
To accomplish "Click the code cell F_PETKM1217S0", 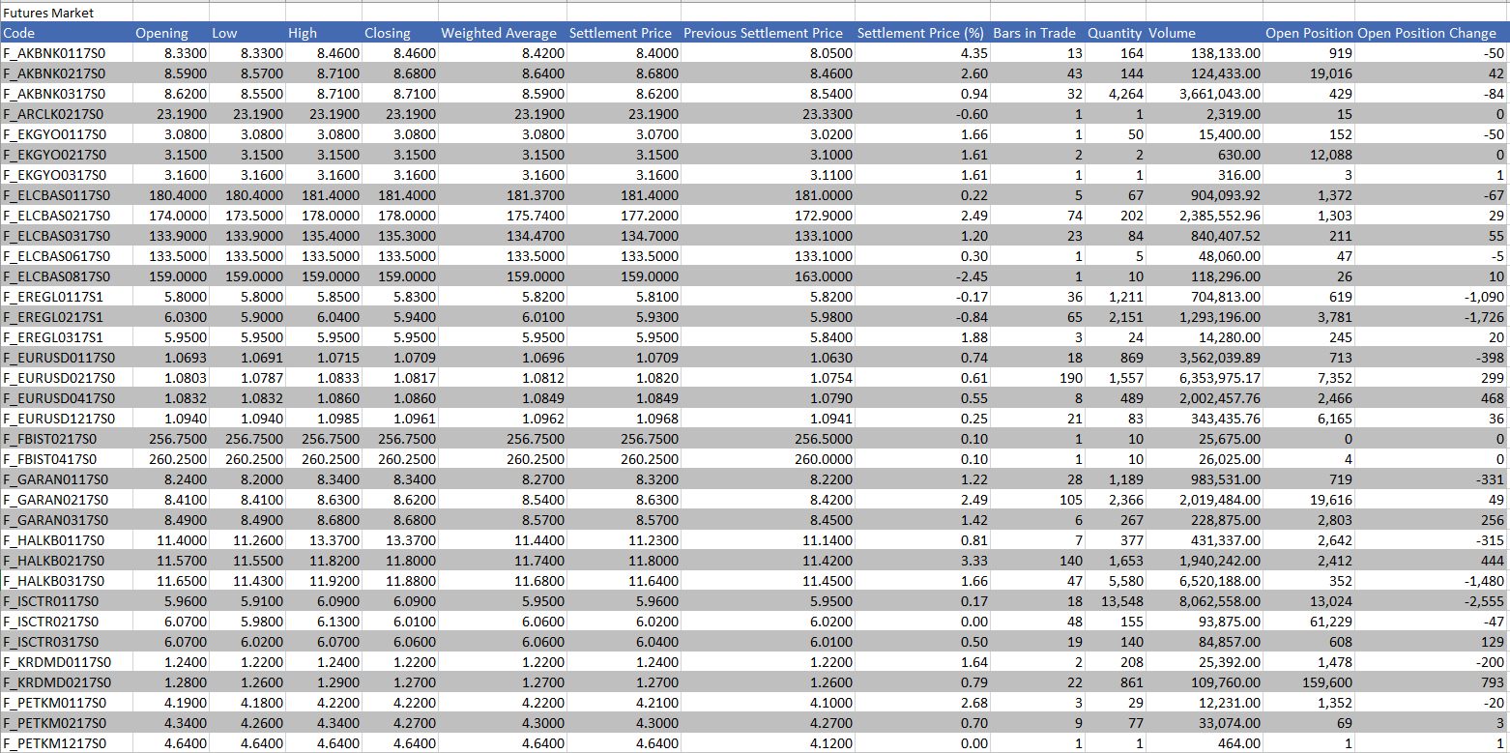I will click(66, 743).
